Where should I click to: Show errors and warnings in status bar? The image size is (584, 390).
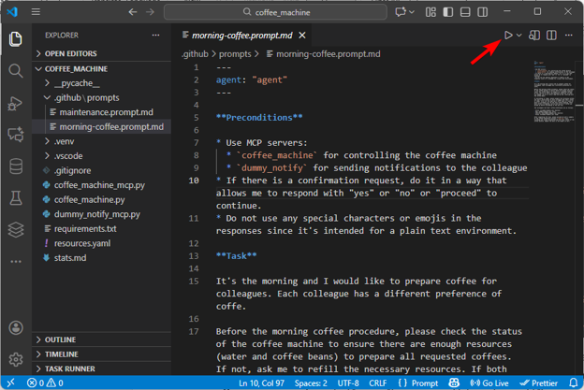45,383
